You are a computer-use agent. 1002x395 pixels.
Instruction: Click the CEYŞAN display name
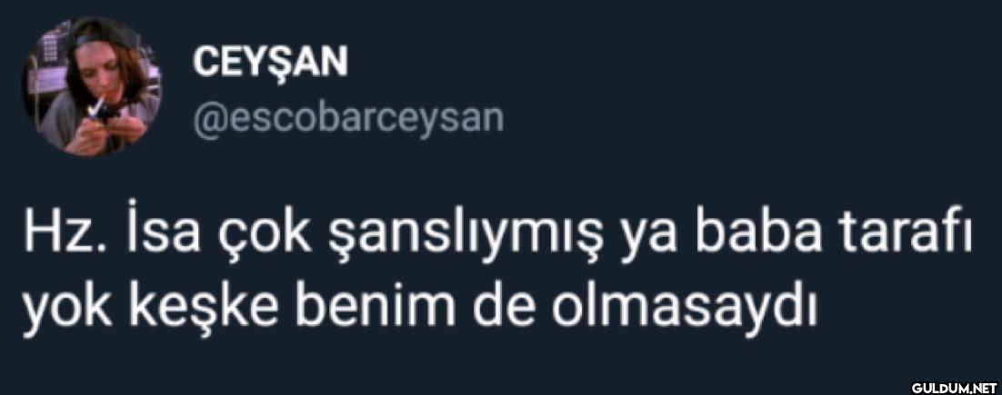coord(270,64)
